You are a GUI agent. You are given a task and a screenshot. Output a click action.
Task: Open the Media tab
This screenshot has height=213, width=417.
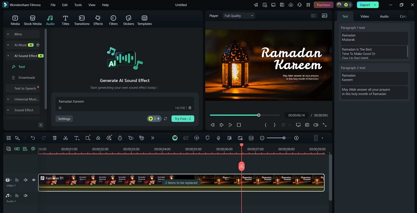(15, 20)
